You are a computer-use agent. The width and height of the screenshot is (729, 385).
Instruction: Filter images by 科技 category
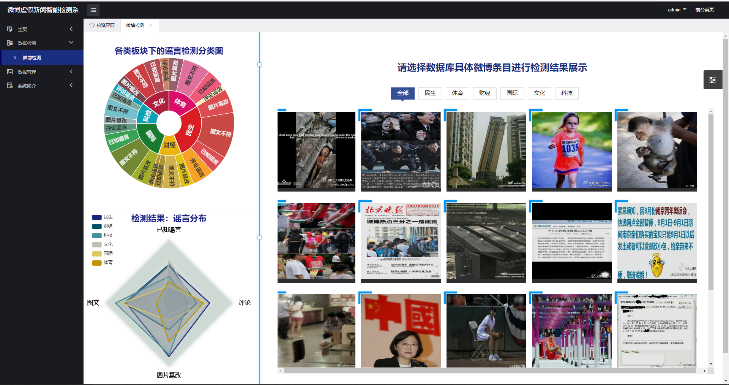coord(567,93)
